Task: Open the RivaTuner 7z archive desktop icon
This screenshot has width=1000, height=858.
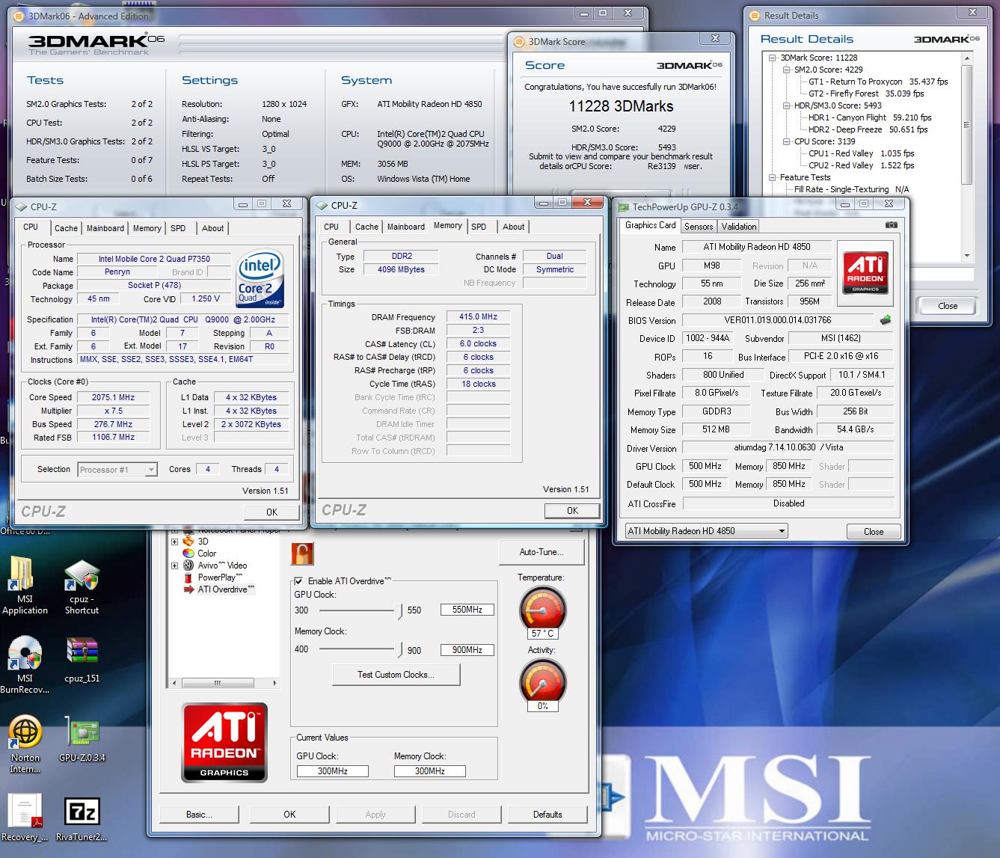Action: coord(82,819)
